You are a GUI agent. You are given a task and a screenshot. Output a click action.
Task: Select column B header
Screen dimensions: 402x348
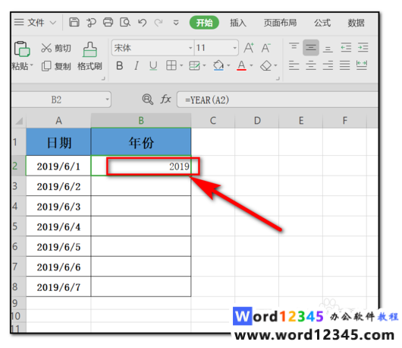(x=141, y=121)
